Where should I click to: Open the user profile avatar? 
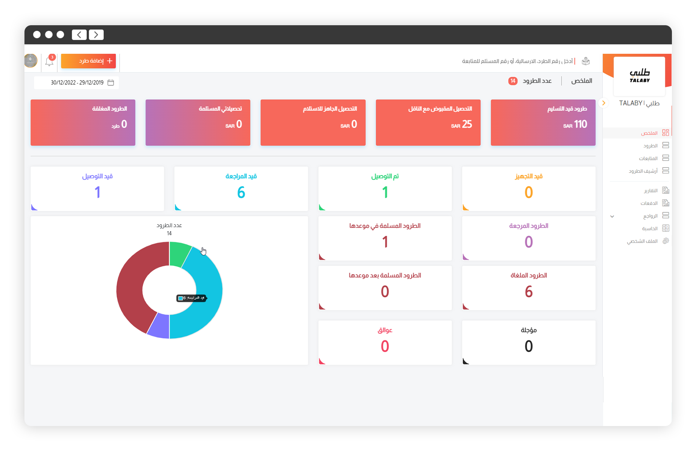(x=31, y=61)
